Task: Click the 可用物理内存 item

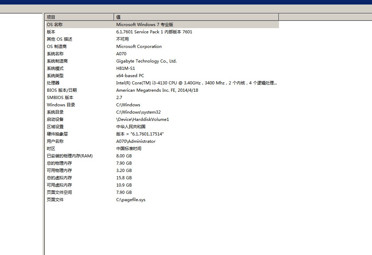Action: [x=59, y=171]
